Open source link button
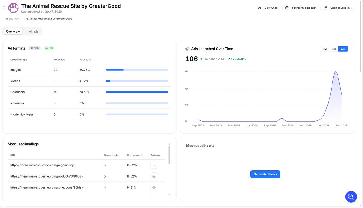The image size is (363, 208). 337,8
